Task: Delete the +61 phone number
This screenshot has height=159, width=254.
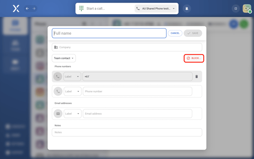Action: coord(196,76)
